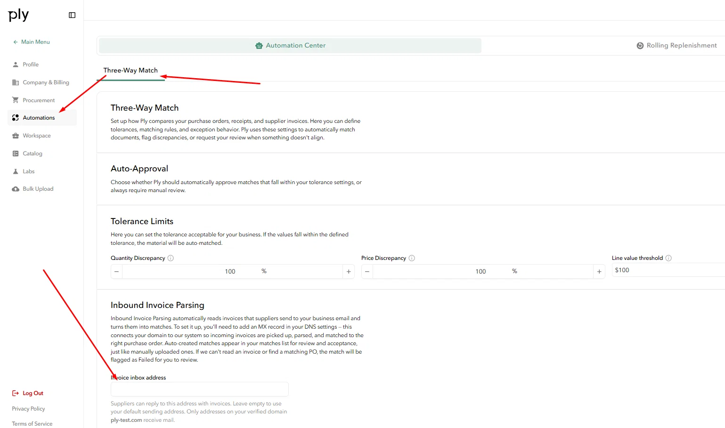Go back via Main Menu link

35,42
